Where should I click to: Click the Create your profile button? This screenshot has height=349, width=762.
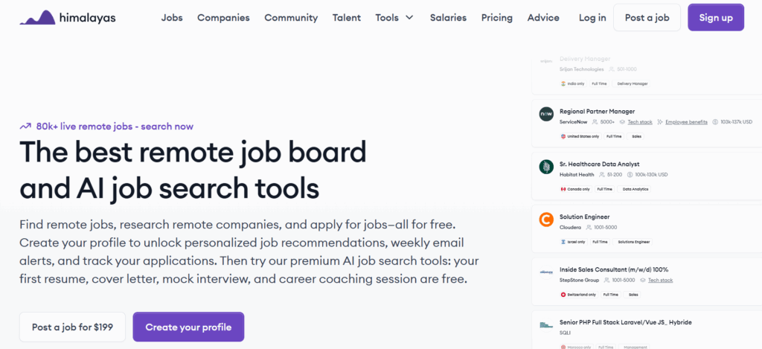[188, 327]
